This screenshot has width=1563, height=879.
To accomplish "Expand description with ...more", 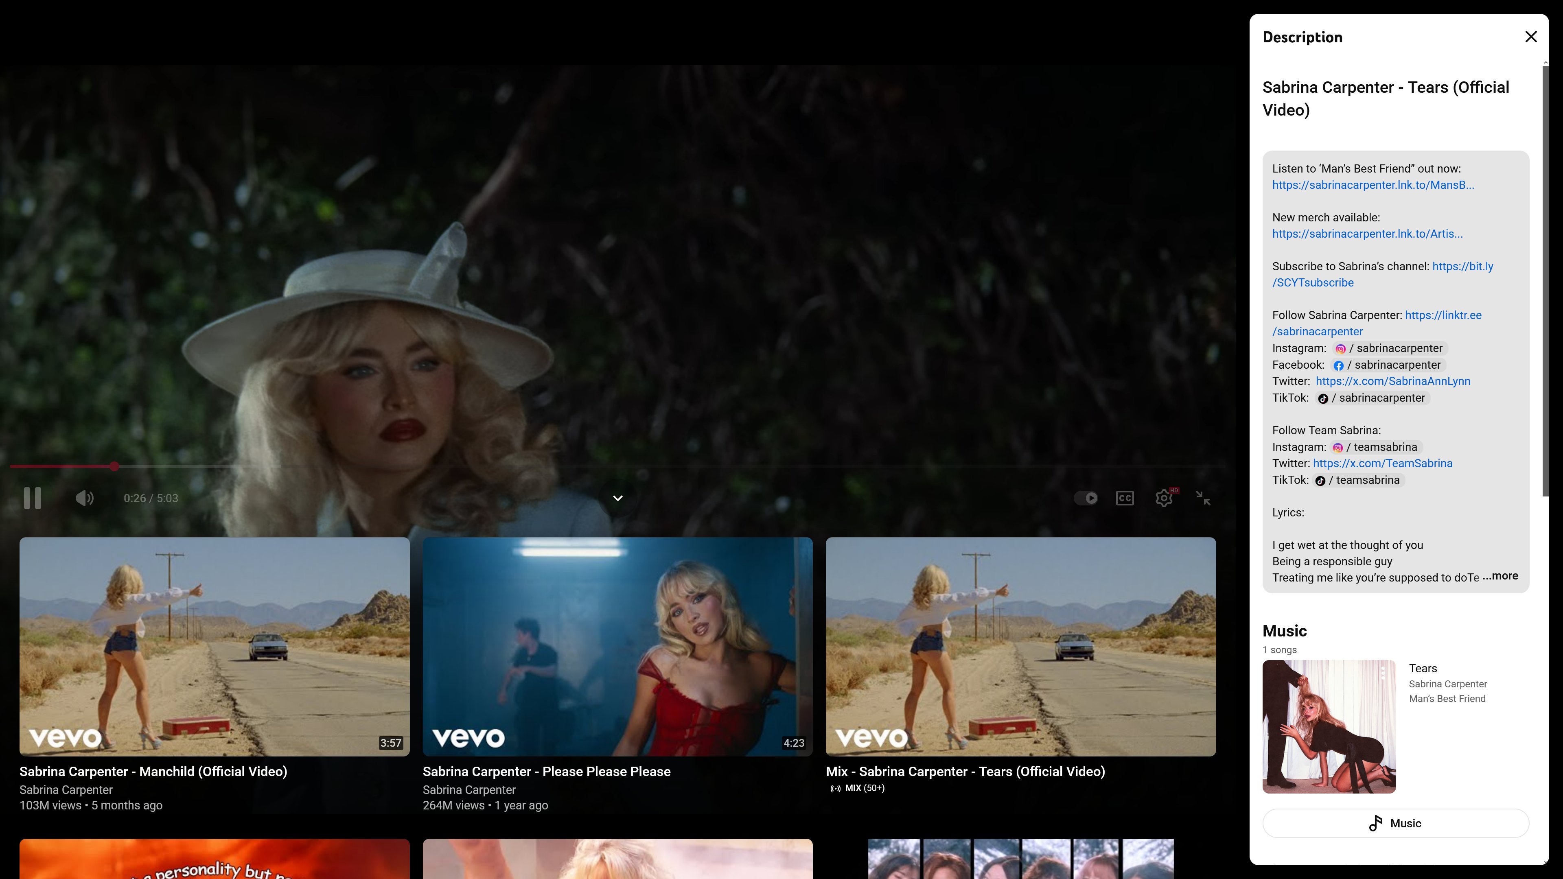I will click(1500, 576).
